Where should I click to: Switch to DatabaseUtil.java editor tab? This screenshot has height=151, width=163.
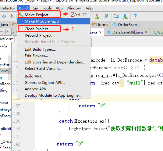(x=127, y=32)
